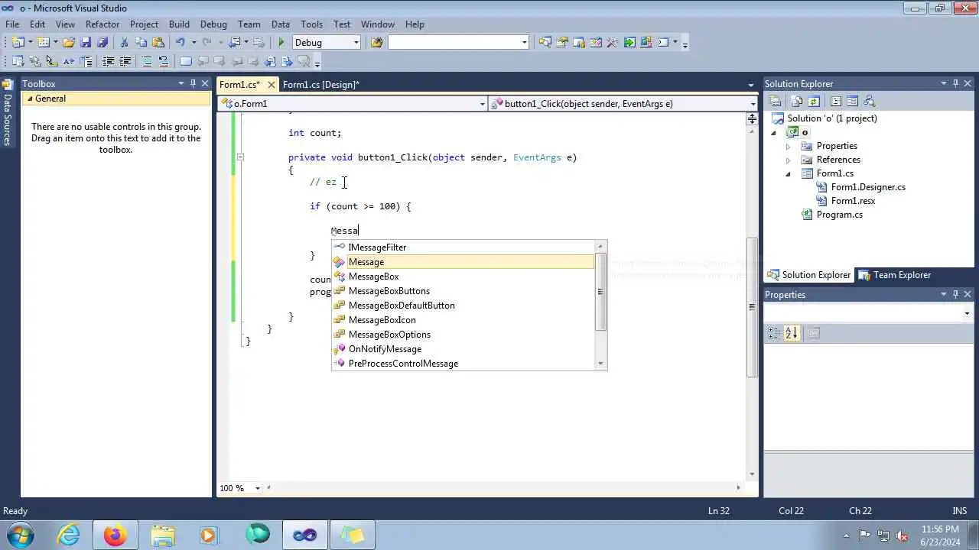Viewport: 979px width, 550px height.
Task: Click View Code icon in Solution Explorer
Action: tap(836, 102)
